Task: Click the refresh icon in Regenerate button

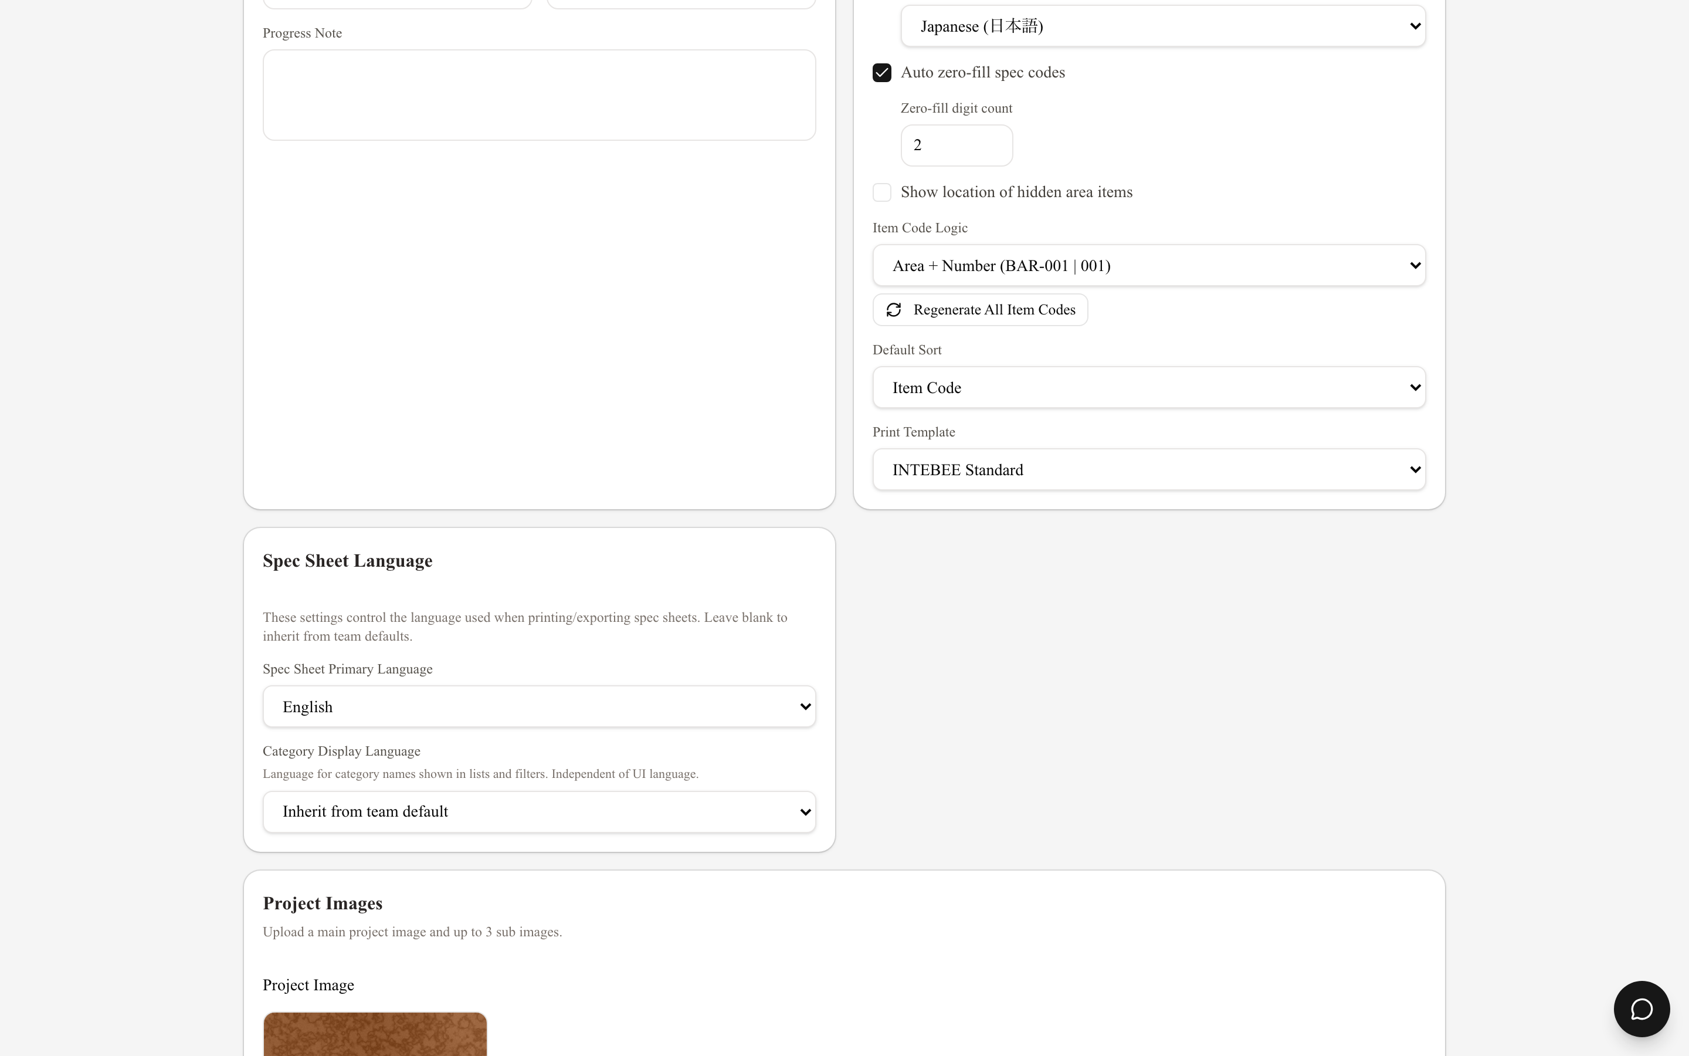Action: (893, 309)
